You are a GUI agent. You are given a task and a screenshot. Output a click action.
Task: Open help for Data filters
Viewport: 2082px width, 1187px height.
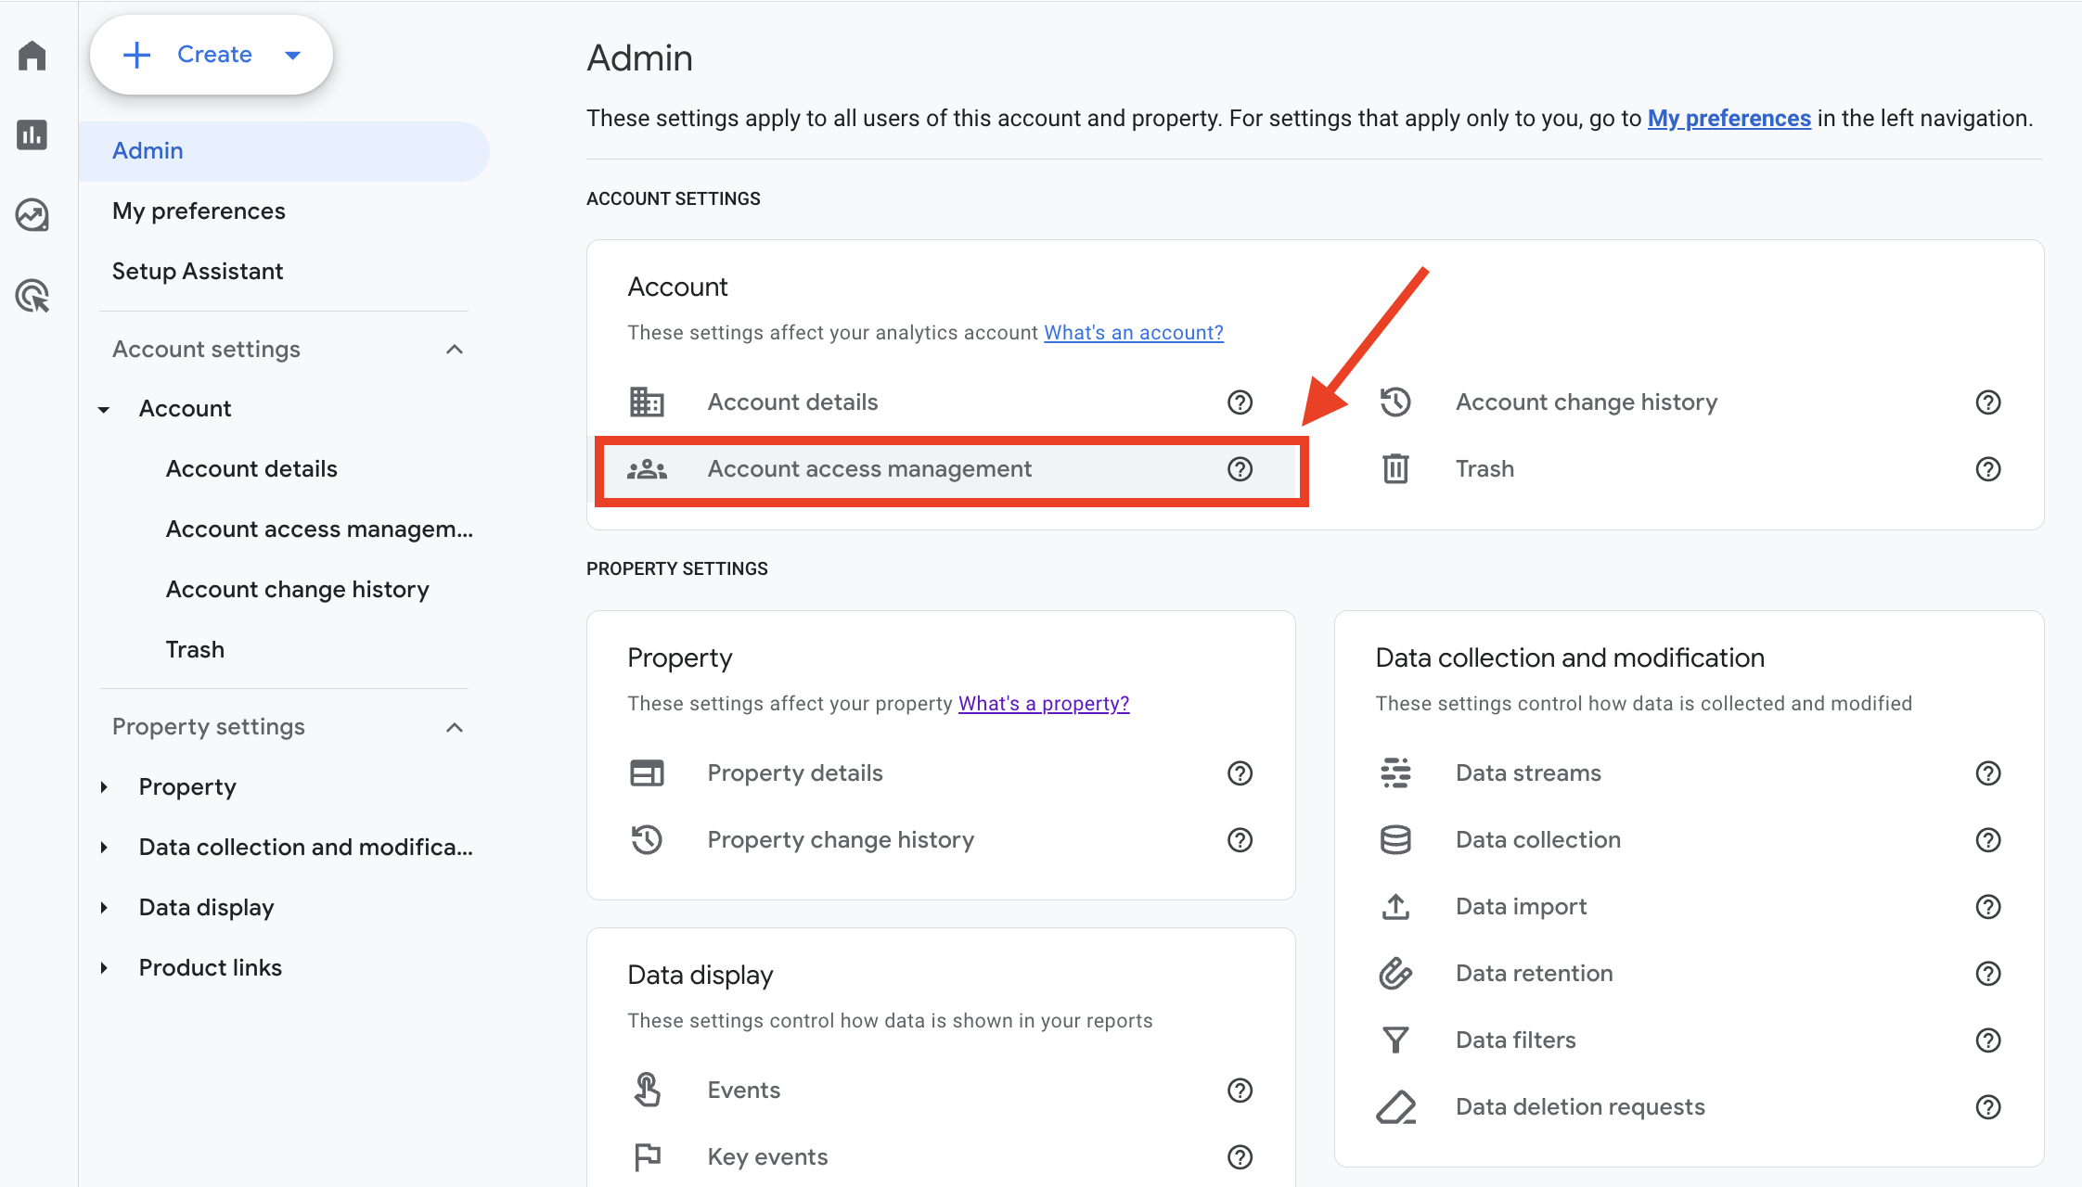click(1987, 1040)
